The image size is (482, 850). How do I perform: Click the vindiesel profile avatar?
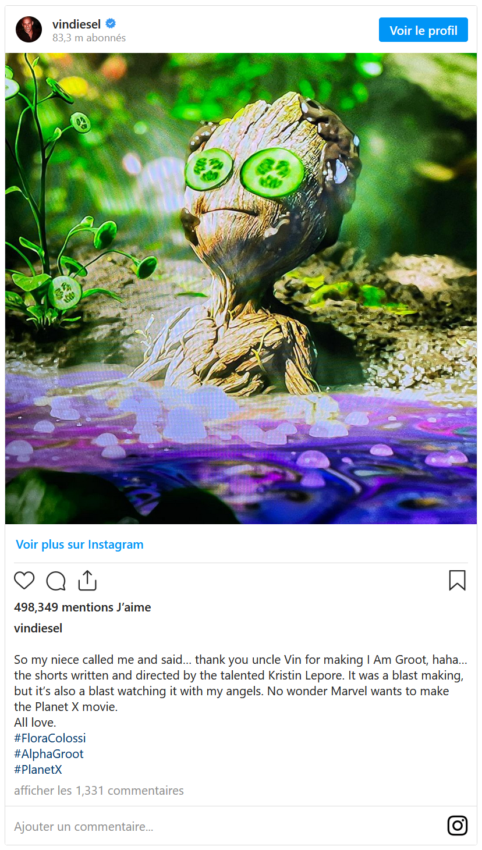pyautogui.click(x=29, y=30)
